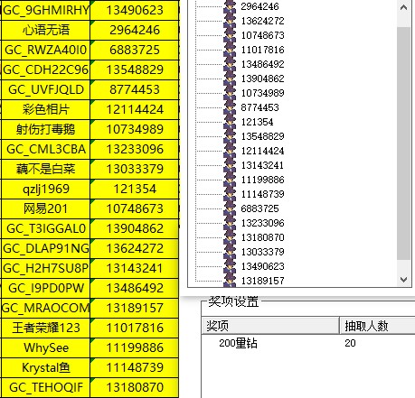The width and height of the screenshot is (415, 398).
Task: Click the 奖项 column header
Action: (x=270, y=326)
